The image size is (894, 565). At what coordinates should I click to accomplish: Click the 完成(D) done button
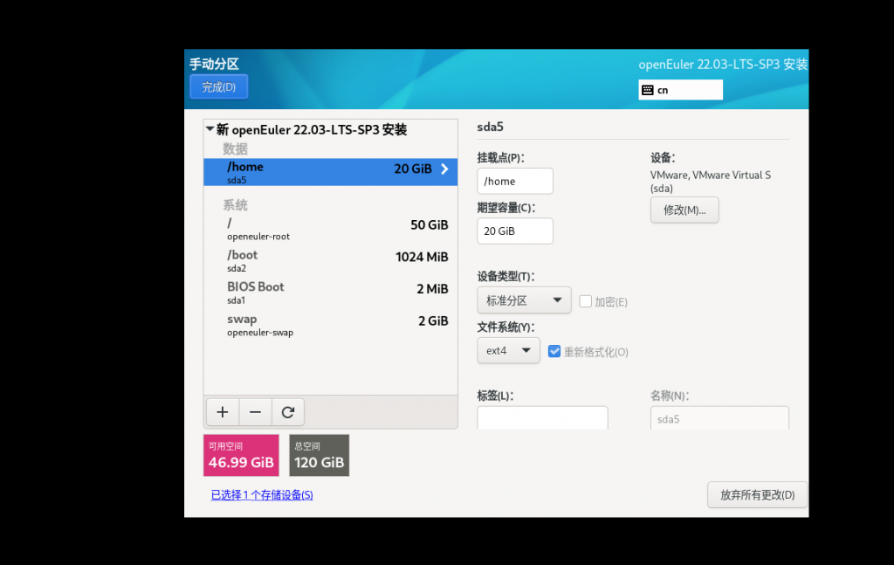click(219, 86)
